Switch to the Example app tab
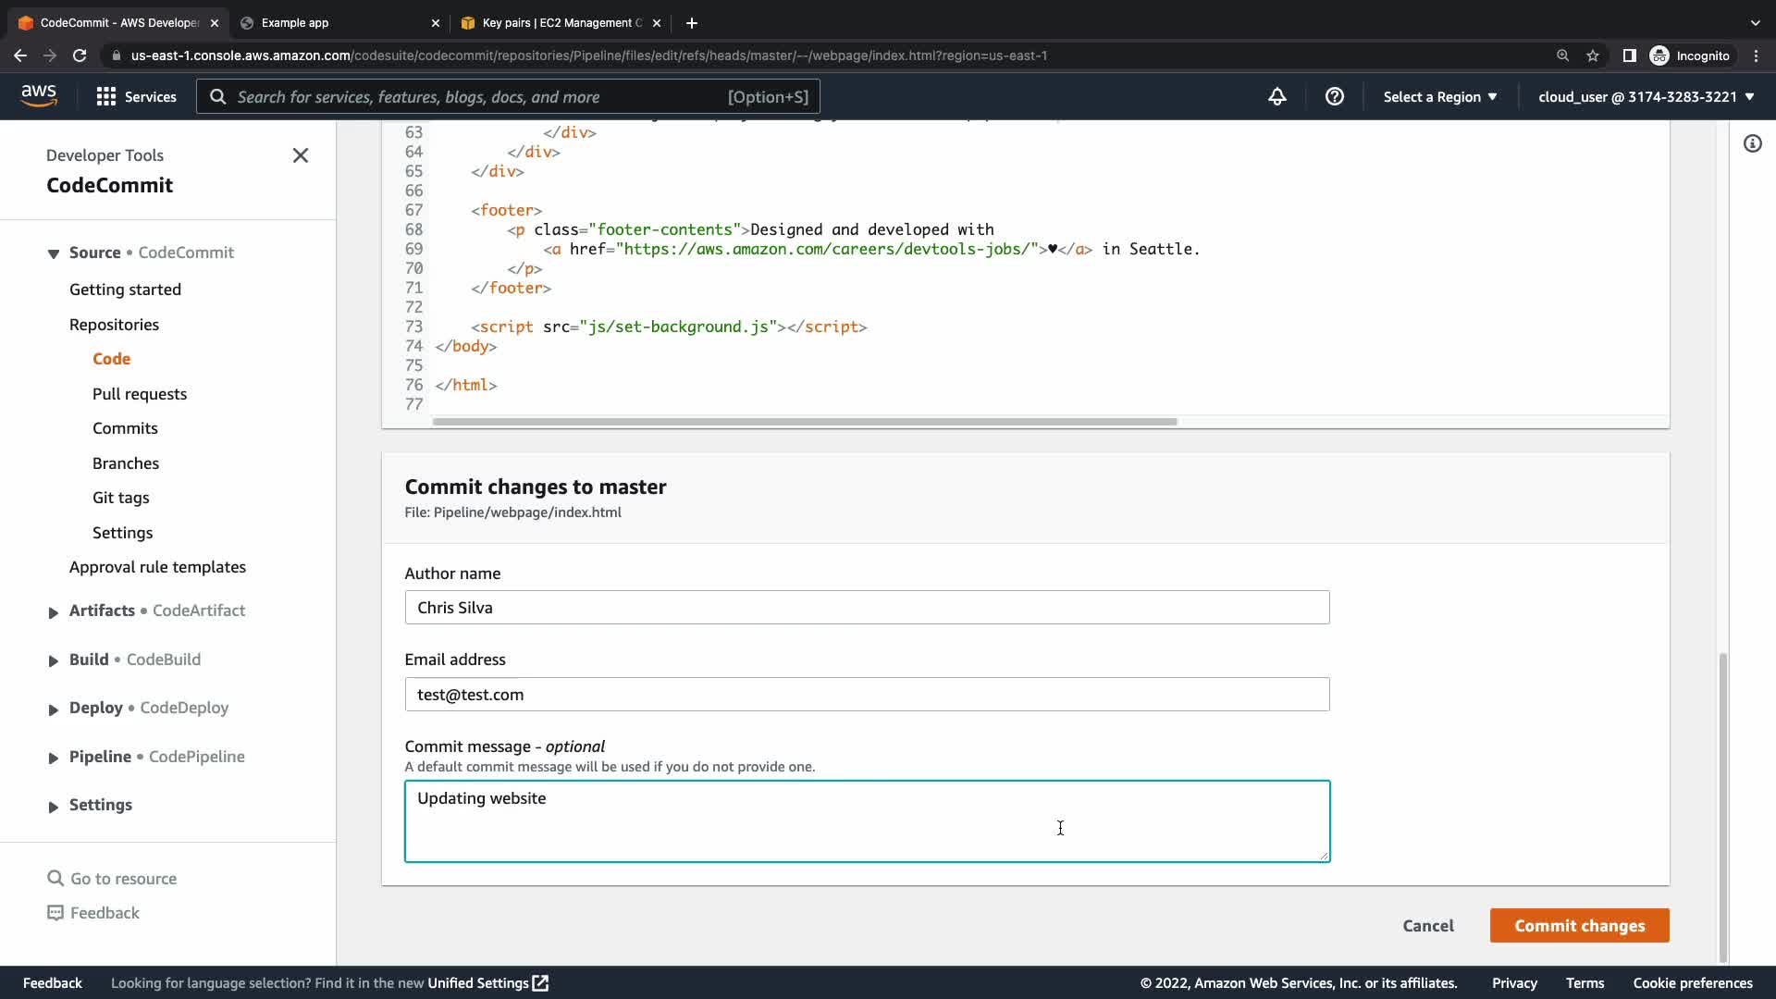The height and width of the screenshot is (999, 1776). 338,22
